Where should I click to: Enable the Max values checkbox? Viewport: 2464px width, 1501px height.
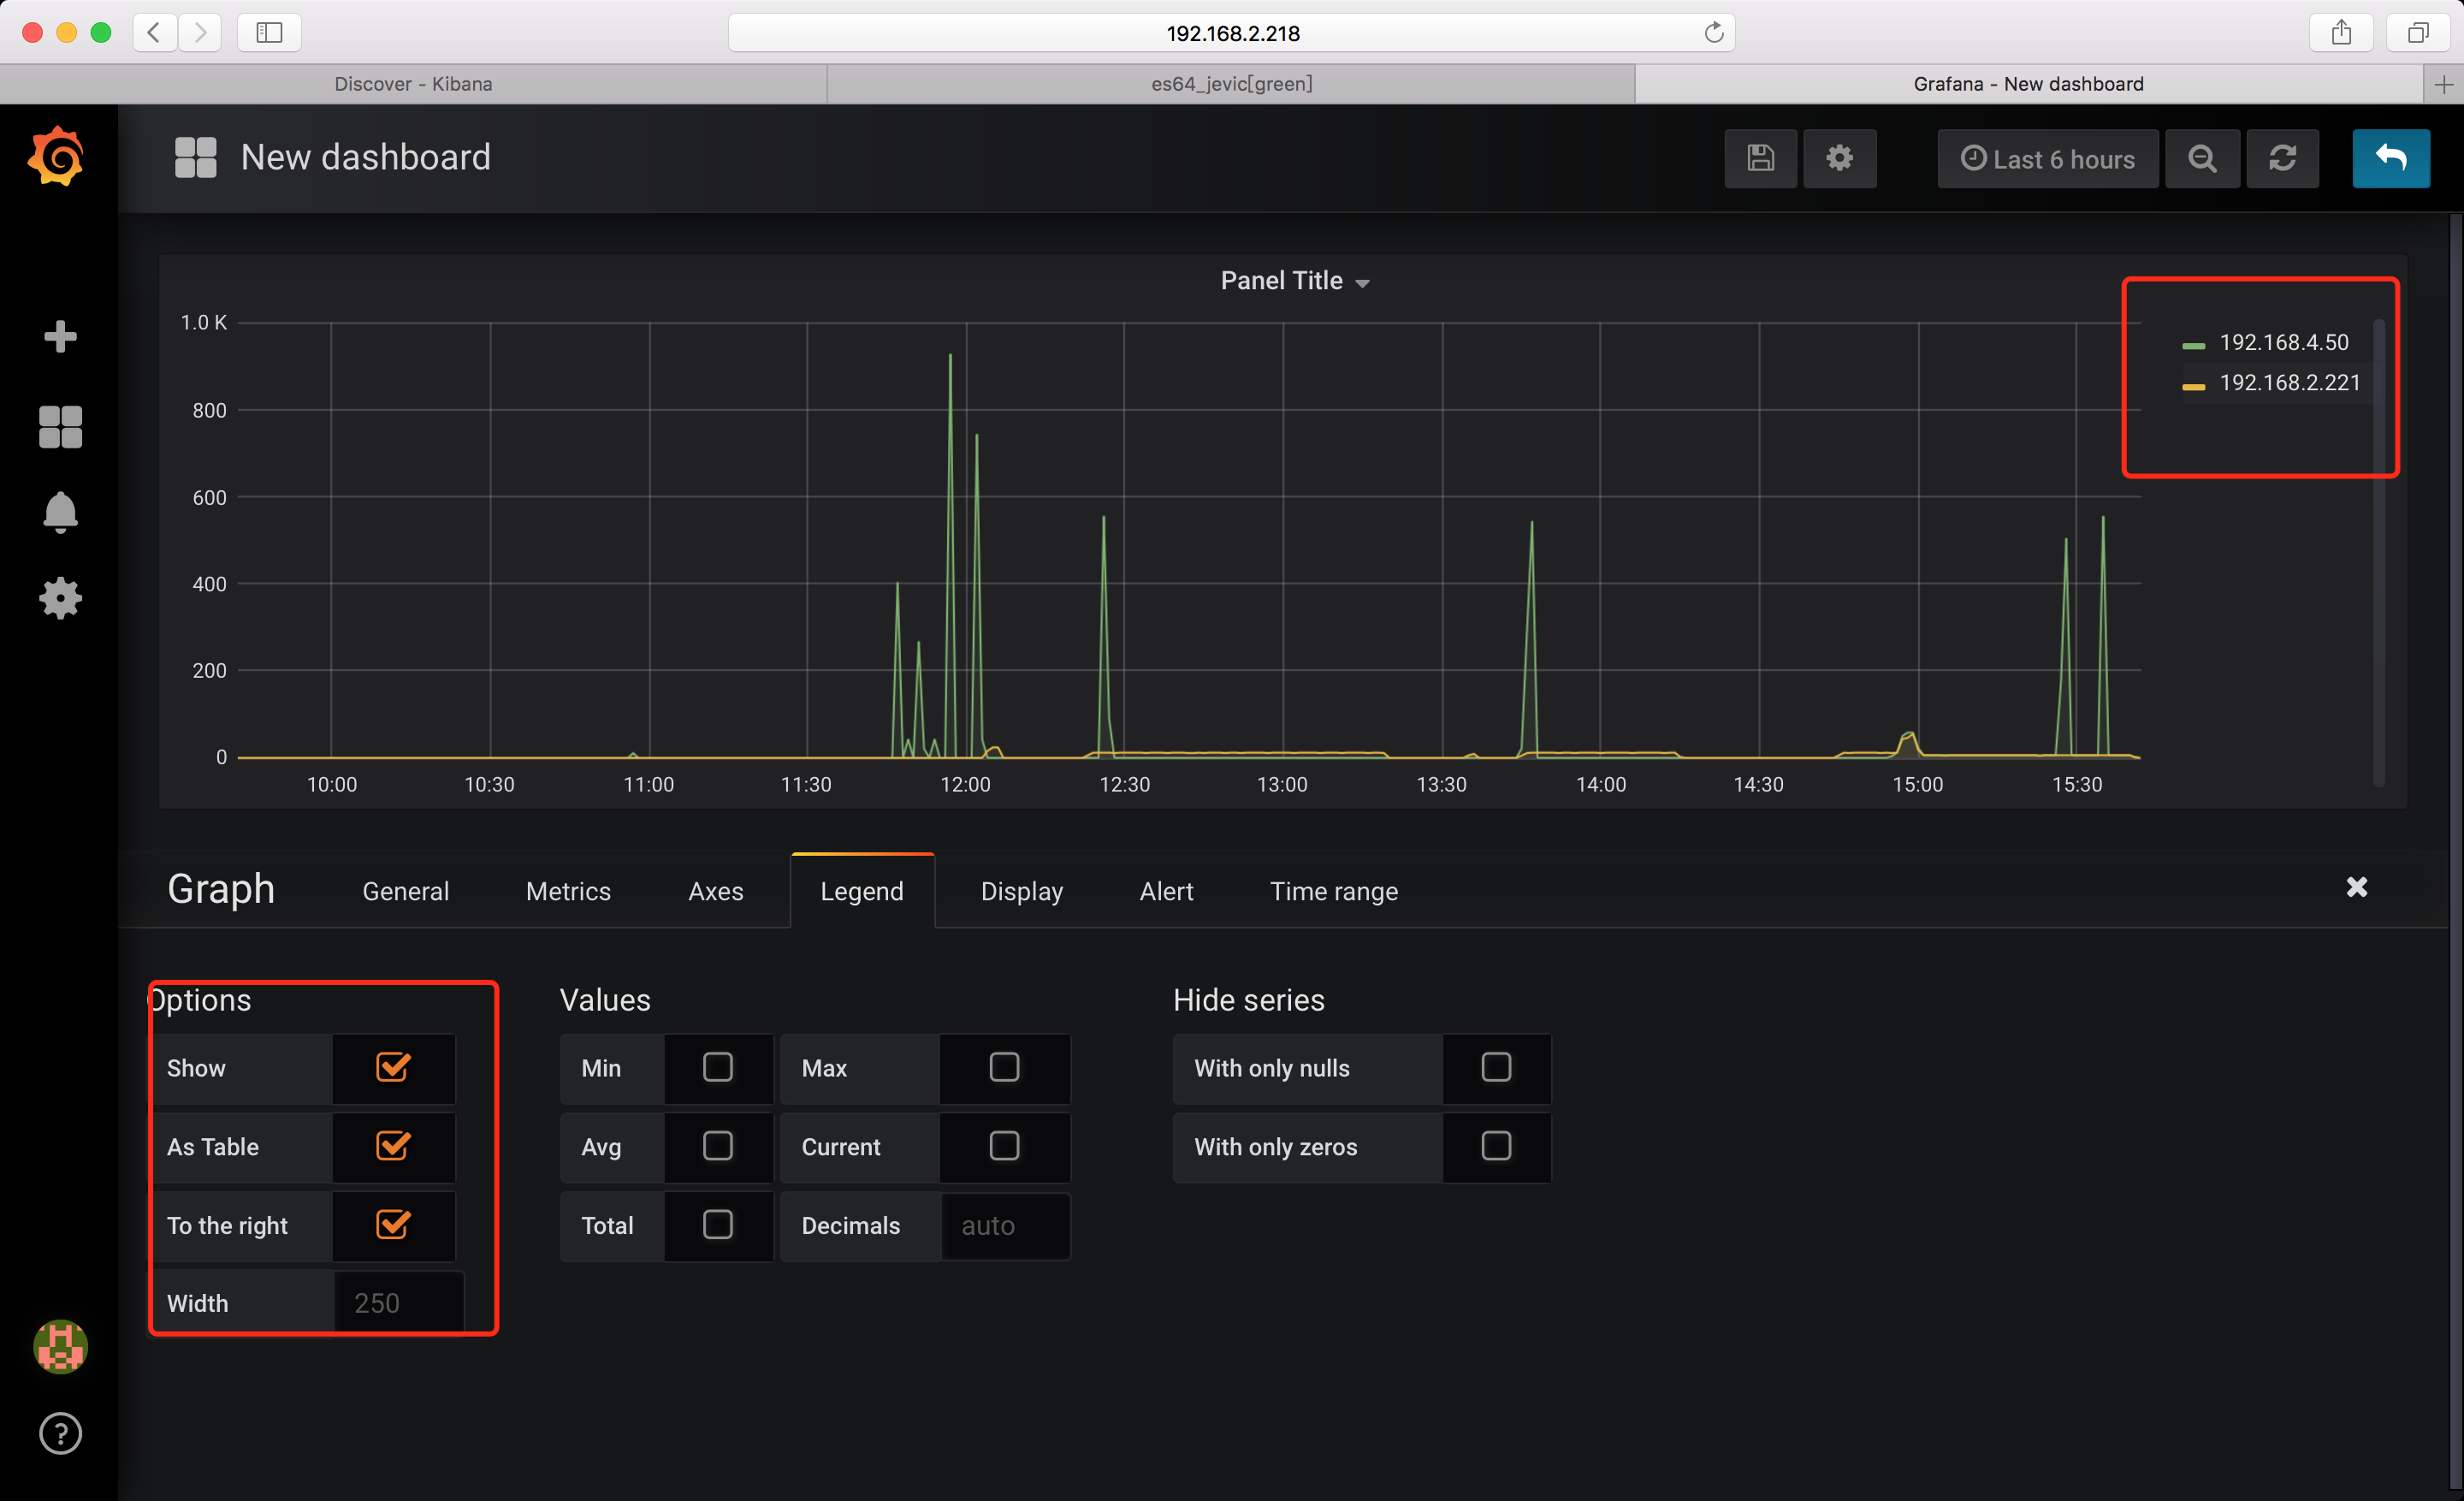(x=1004, y=1067)
